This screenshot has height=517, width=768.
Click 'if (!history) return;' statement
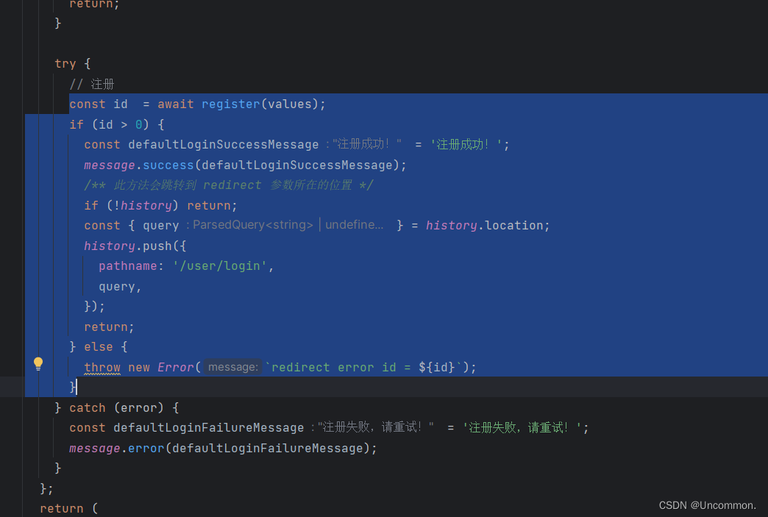tap(160, 206)
